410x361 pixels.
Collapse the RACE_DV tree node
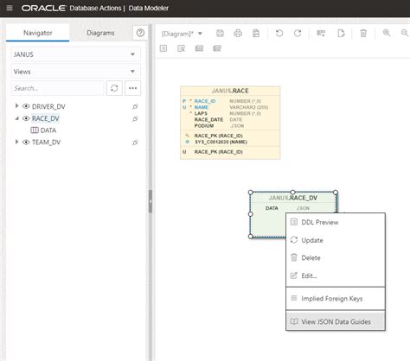point(16,118)
